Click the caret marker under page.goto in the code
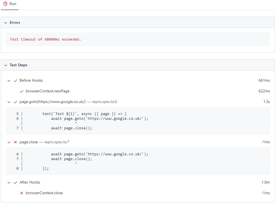This screenshot has width=276, height=204. pos(76,123)
